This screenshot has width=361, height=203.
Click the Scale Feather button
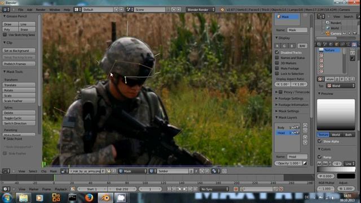coord(19,101)
